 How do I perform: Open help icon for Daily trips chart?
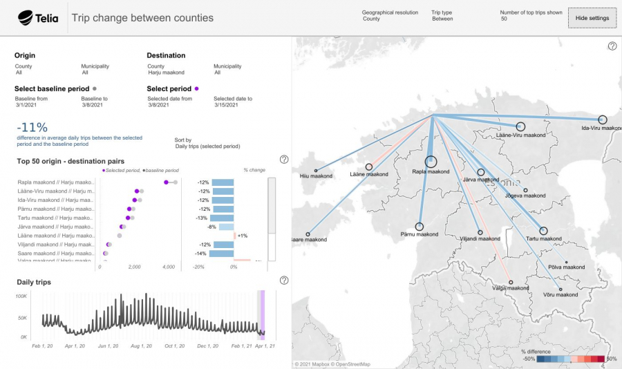pyautogui.click(x=284, y=280)
